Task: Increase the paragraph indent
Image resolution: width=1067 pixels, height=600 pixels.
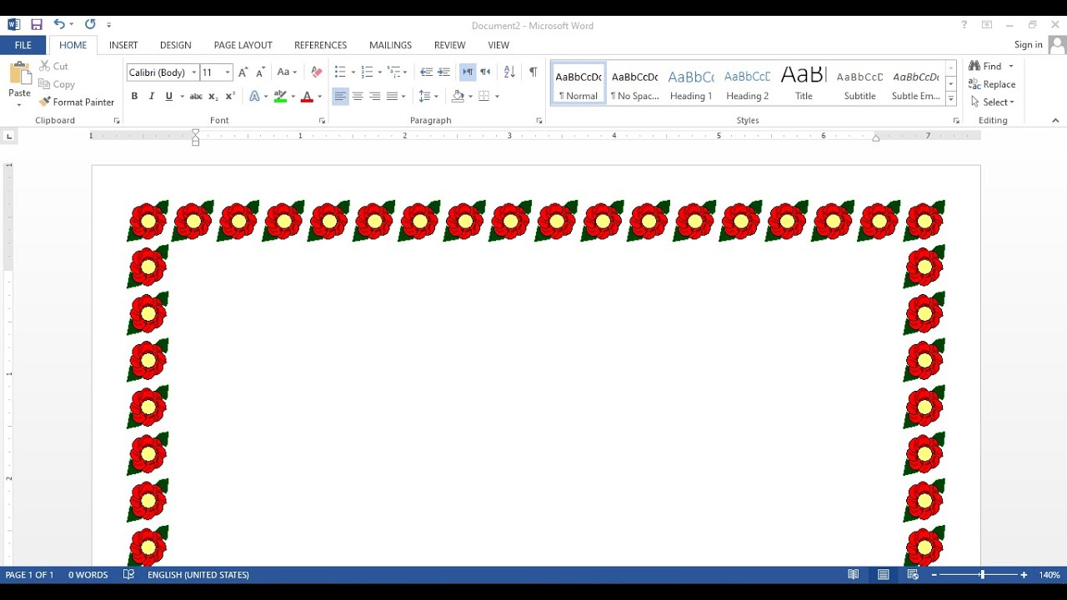Action: tap(443, 72)
